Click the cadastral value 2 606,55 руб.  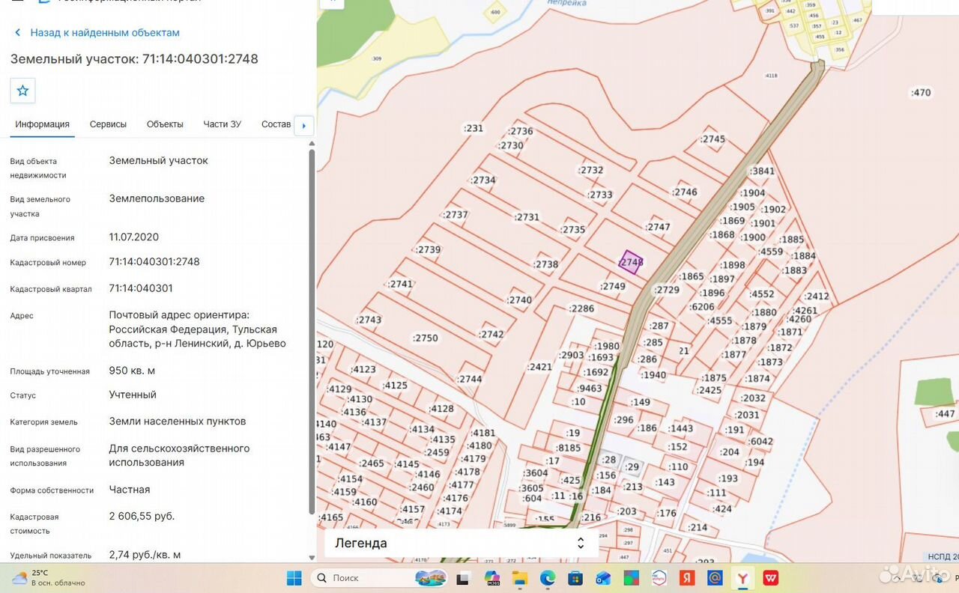[142, 516]
